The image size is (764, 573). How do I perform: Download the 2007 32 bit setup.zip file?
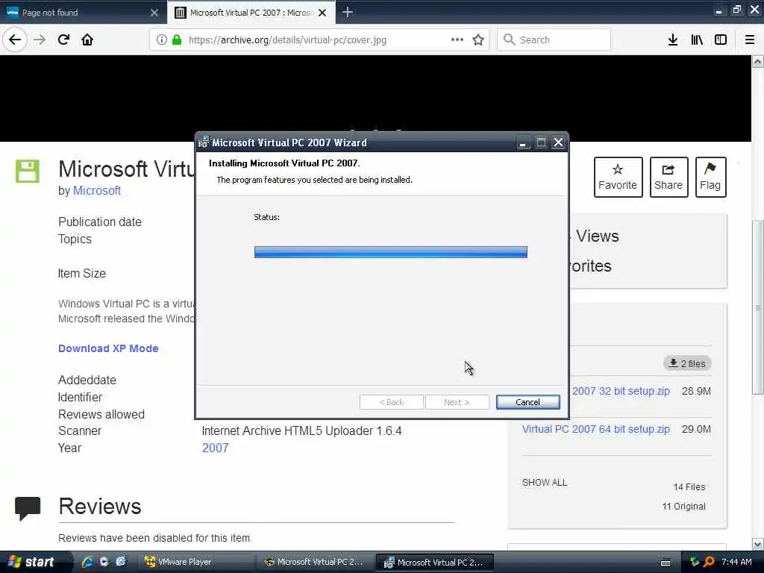[x=620, y=391]
